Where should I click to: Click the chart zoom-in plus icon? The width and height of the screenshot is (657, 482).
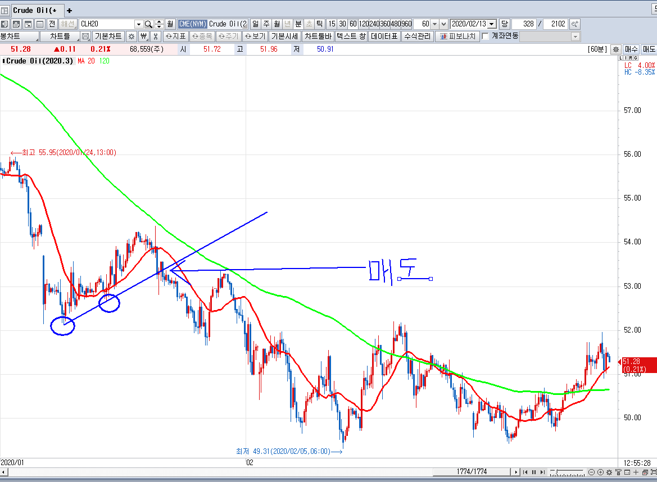pyautogui.click(x=600, y=472)
